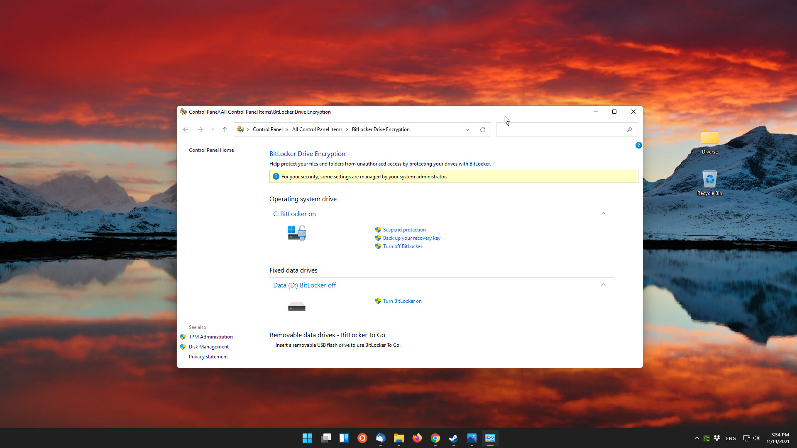Screen dimensions: 797x448
Task: Click shield icon beside Disk Management
Action: point(183,347)
